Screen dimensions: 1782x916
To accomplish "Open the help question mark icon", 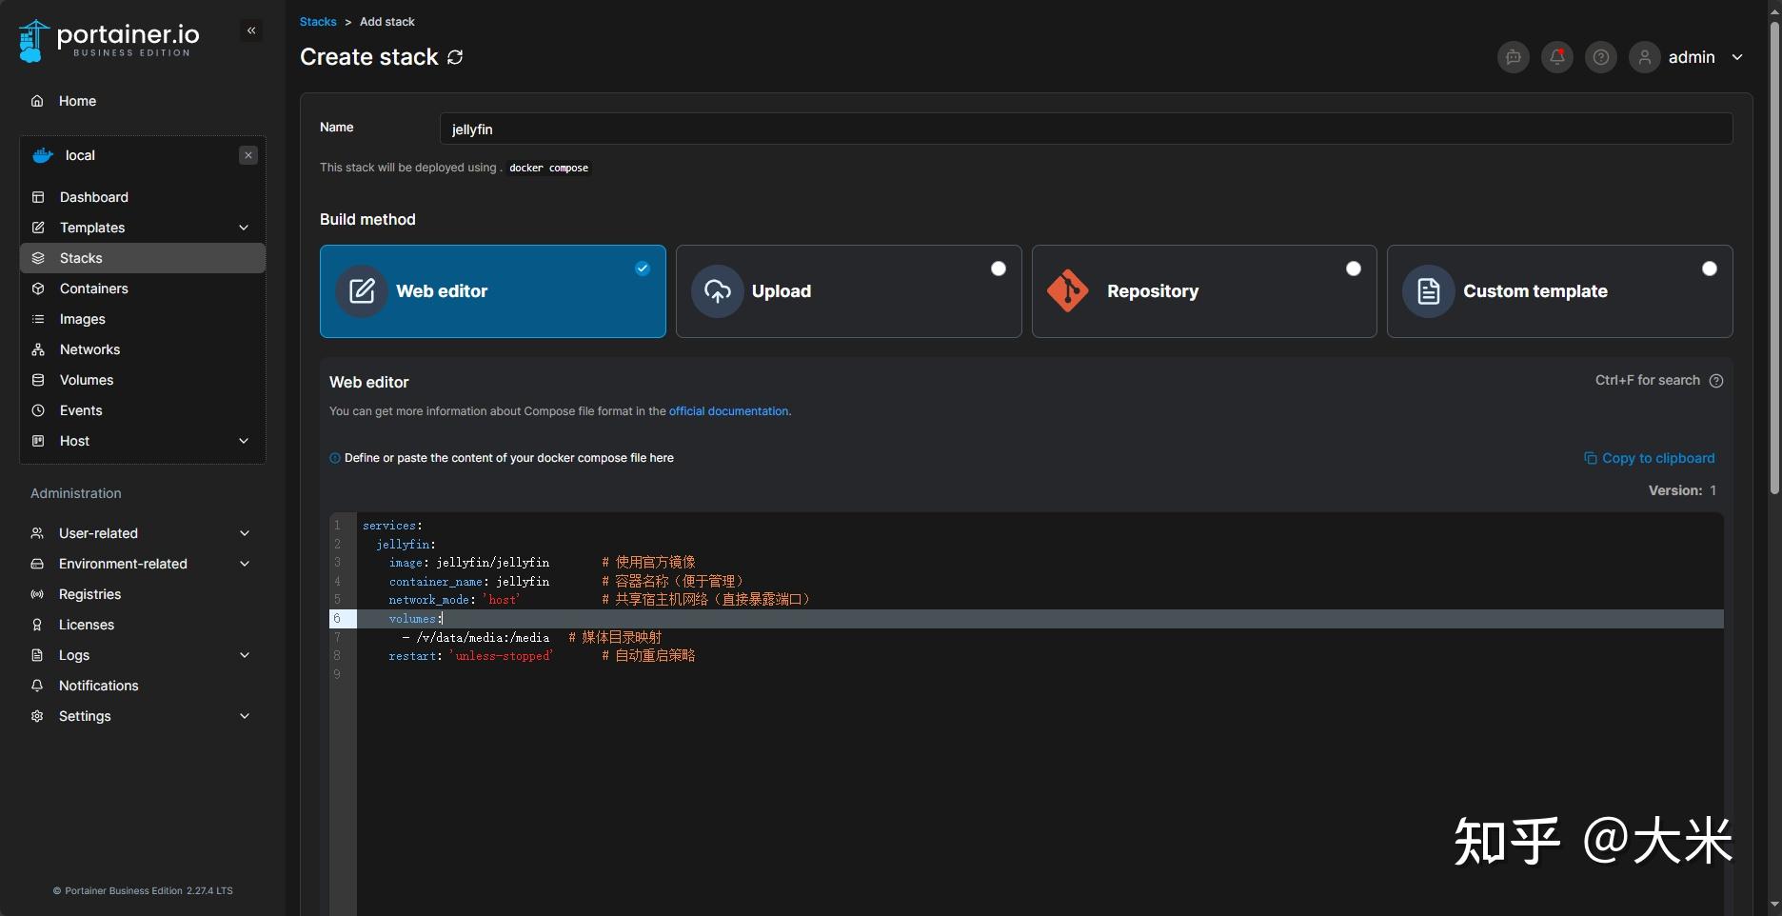I will [x=1601, y=57].
